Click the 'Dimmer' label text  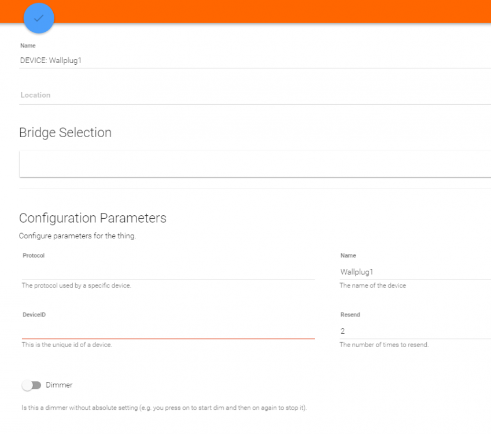point(59,385)
